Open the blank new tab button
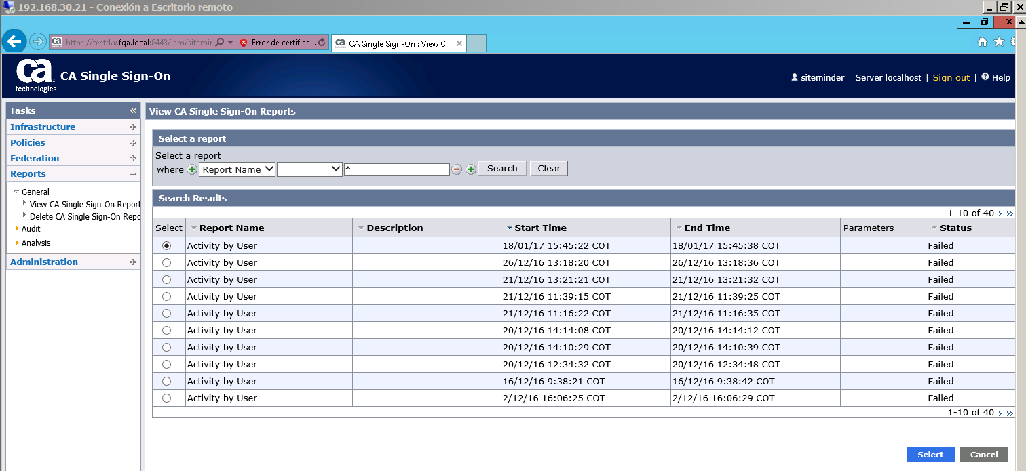1026x471 pixels. pos(476,44)
